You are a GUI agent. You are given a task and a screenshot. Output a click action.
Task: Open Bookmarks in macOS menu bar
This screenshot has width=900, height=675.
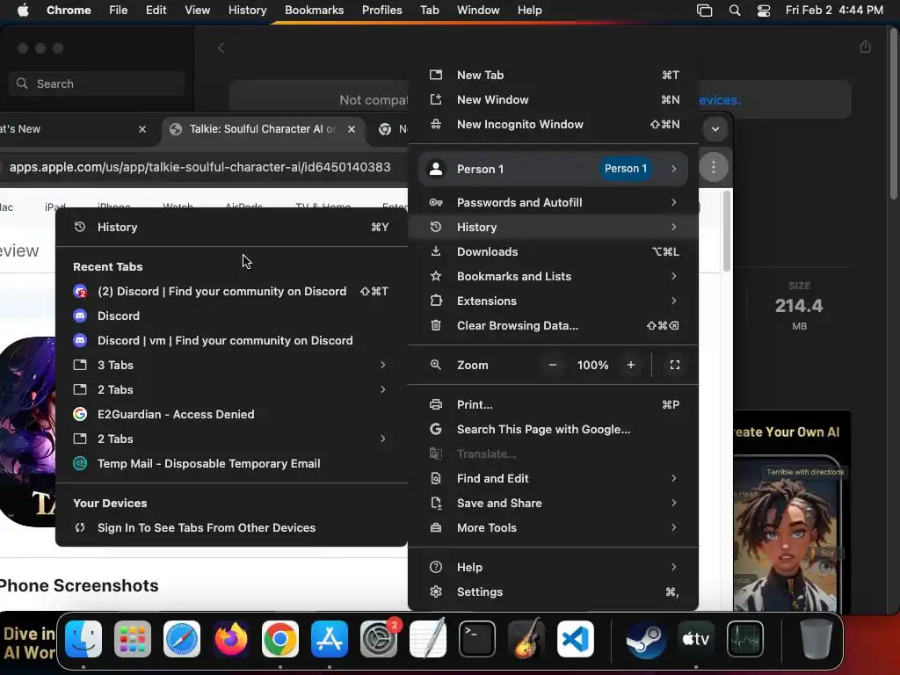pyautogui.click(x=314, y=11)
